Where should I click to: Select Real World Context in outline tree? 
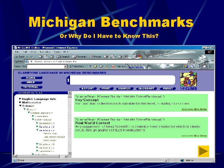tap(54, 137)
